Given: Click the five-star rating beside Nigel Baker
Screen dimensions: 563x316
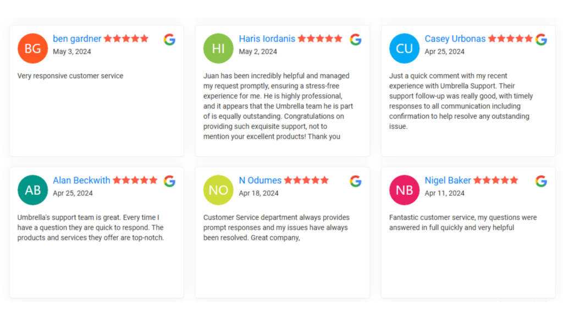Looking at the screenshot, I should pos(496,180).
